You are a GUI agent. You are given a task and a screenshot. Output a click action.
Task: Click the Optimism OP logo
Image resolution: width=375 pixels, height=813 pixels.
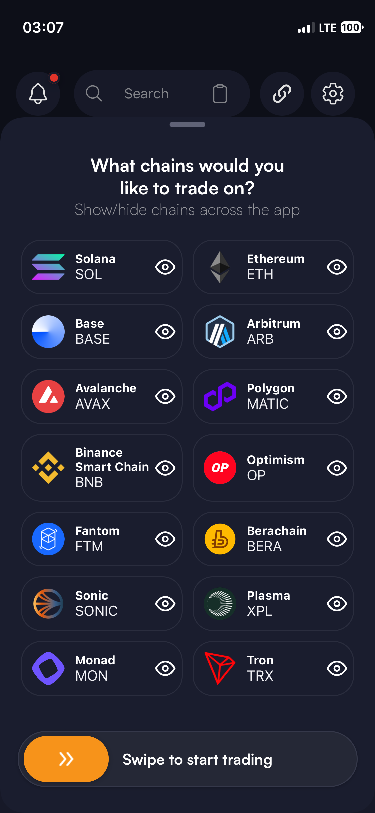[x=219, y=468]
